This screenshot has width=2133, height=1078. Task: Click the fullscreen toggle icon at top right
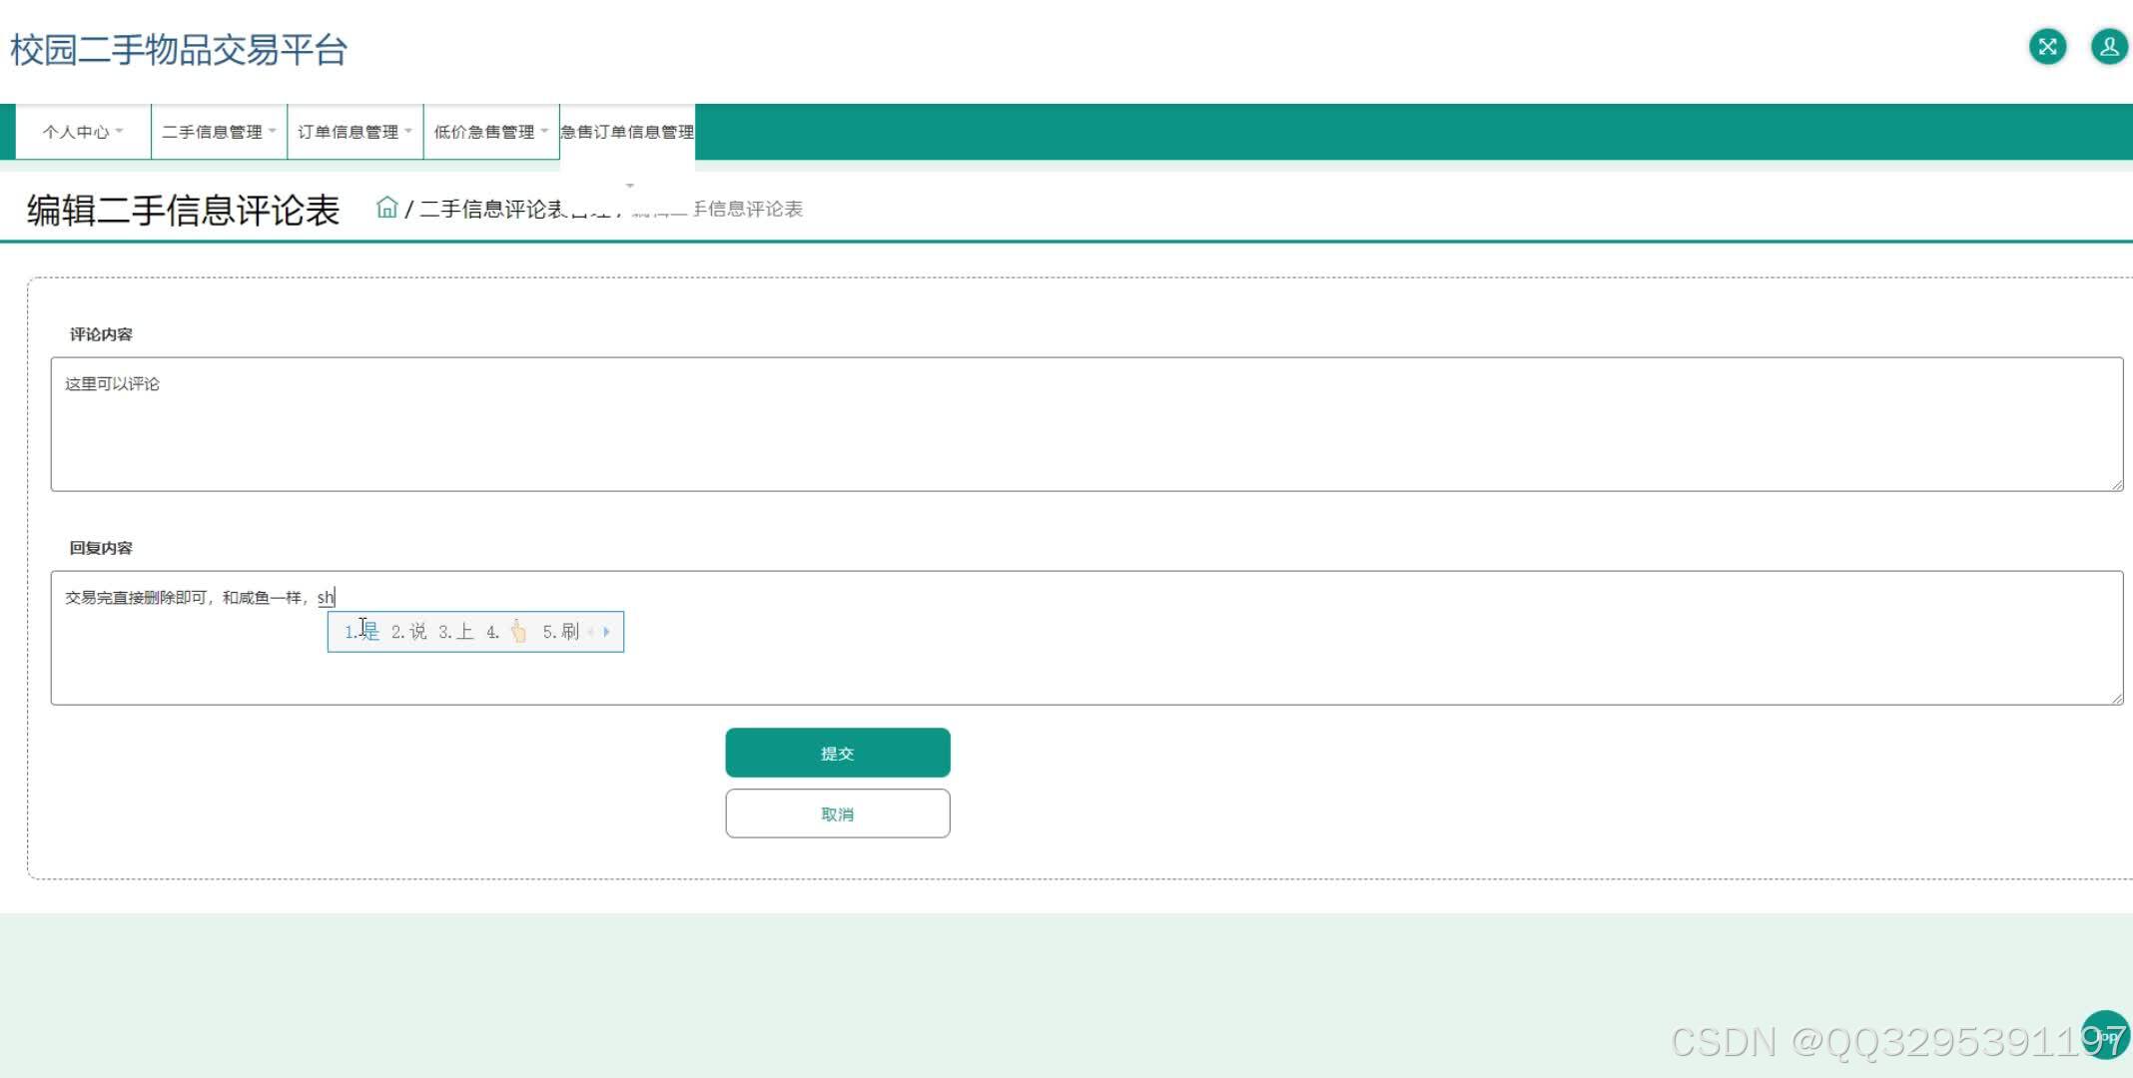point(2047,47)
